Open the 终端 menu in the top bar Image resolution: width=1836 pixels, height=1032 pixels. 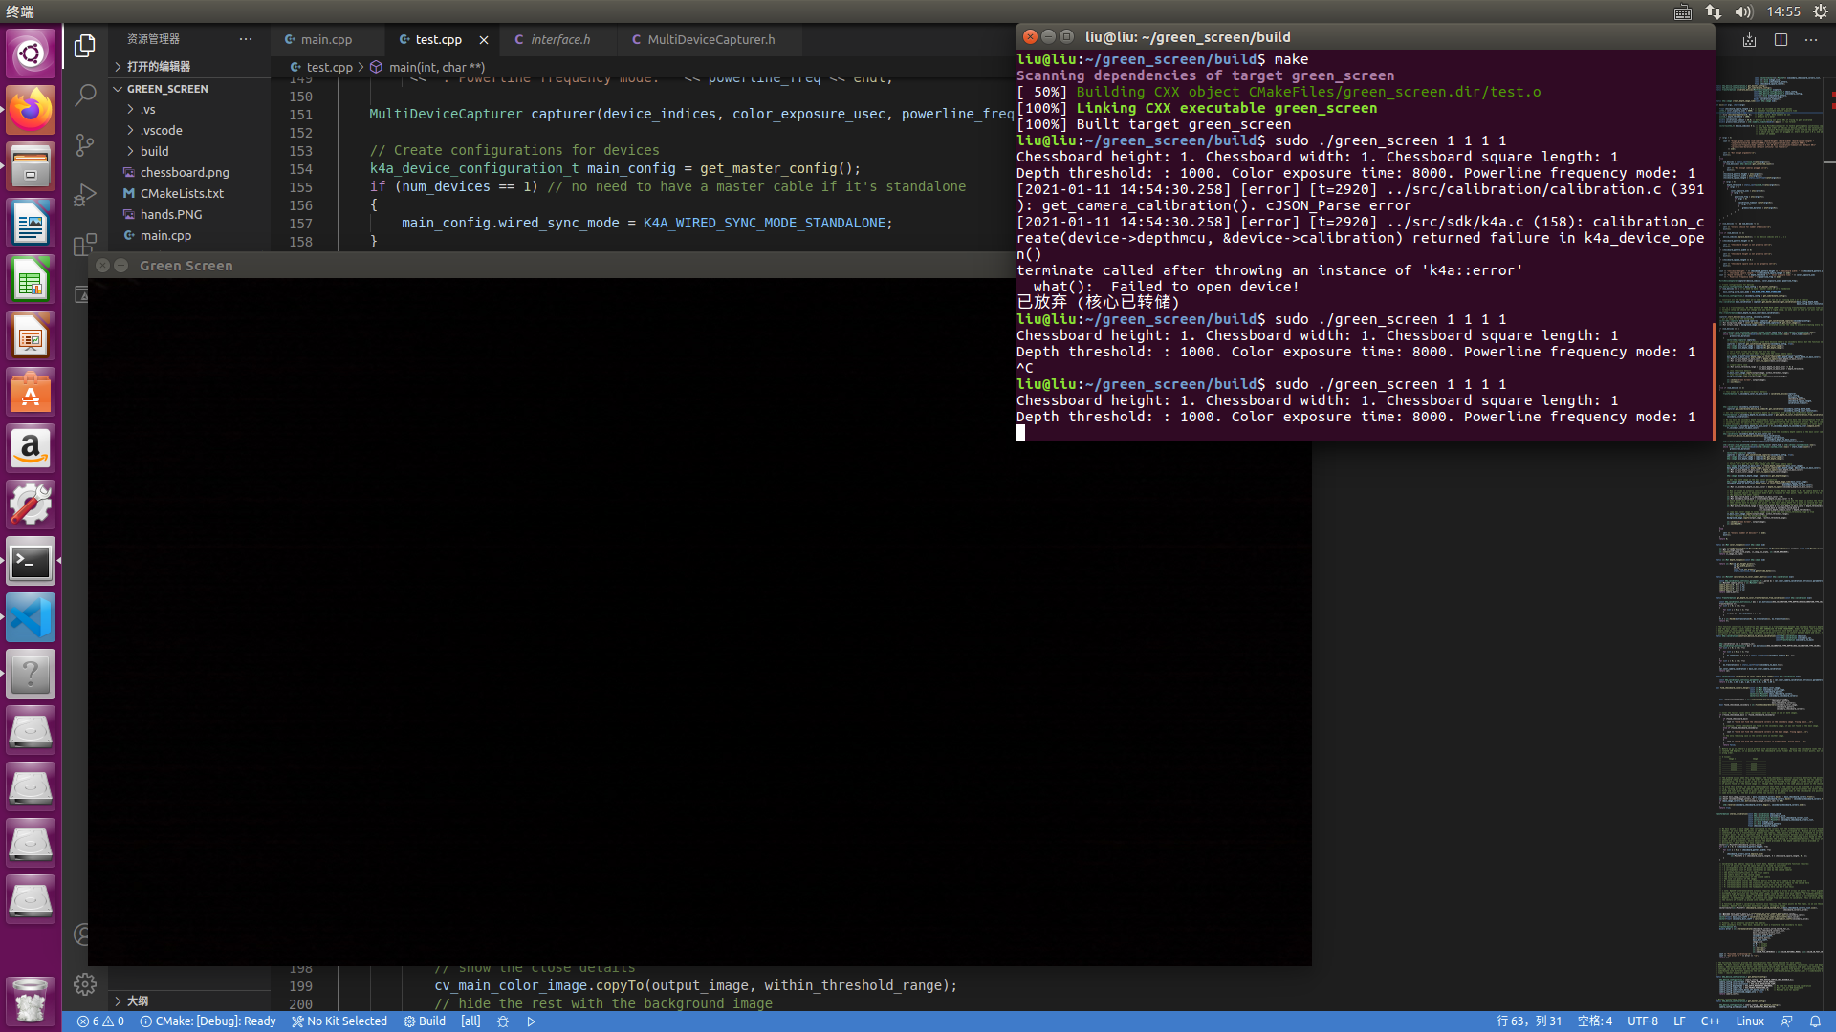click(19, 11)
